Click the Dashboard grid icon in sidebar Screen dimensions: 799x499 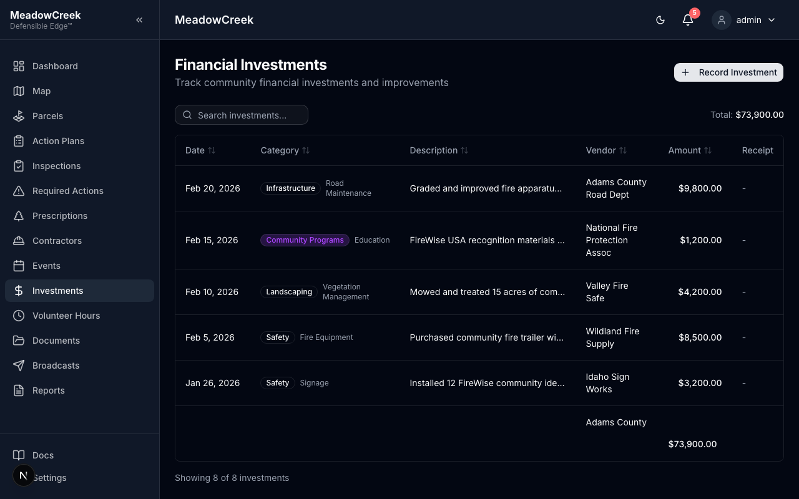click(19, 66)
